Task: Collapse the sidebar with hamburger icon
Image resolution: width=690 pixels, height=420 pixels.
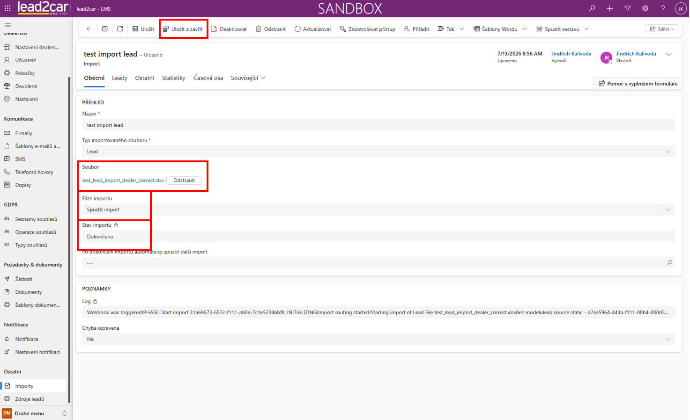Action: (x=7, y=25)
